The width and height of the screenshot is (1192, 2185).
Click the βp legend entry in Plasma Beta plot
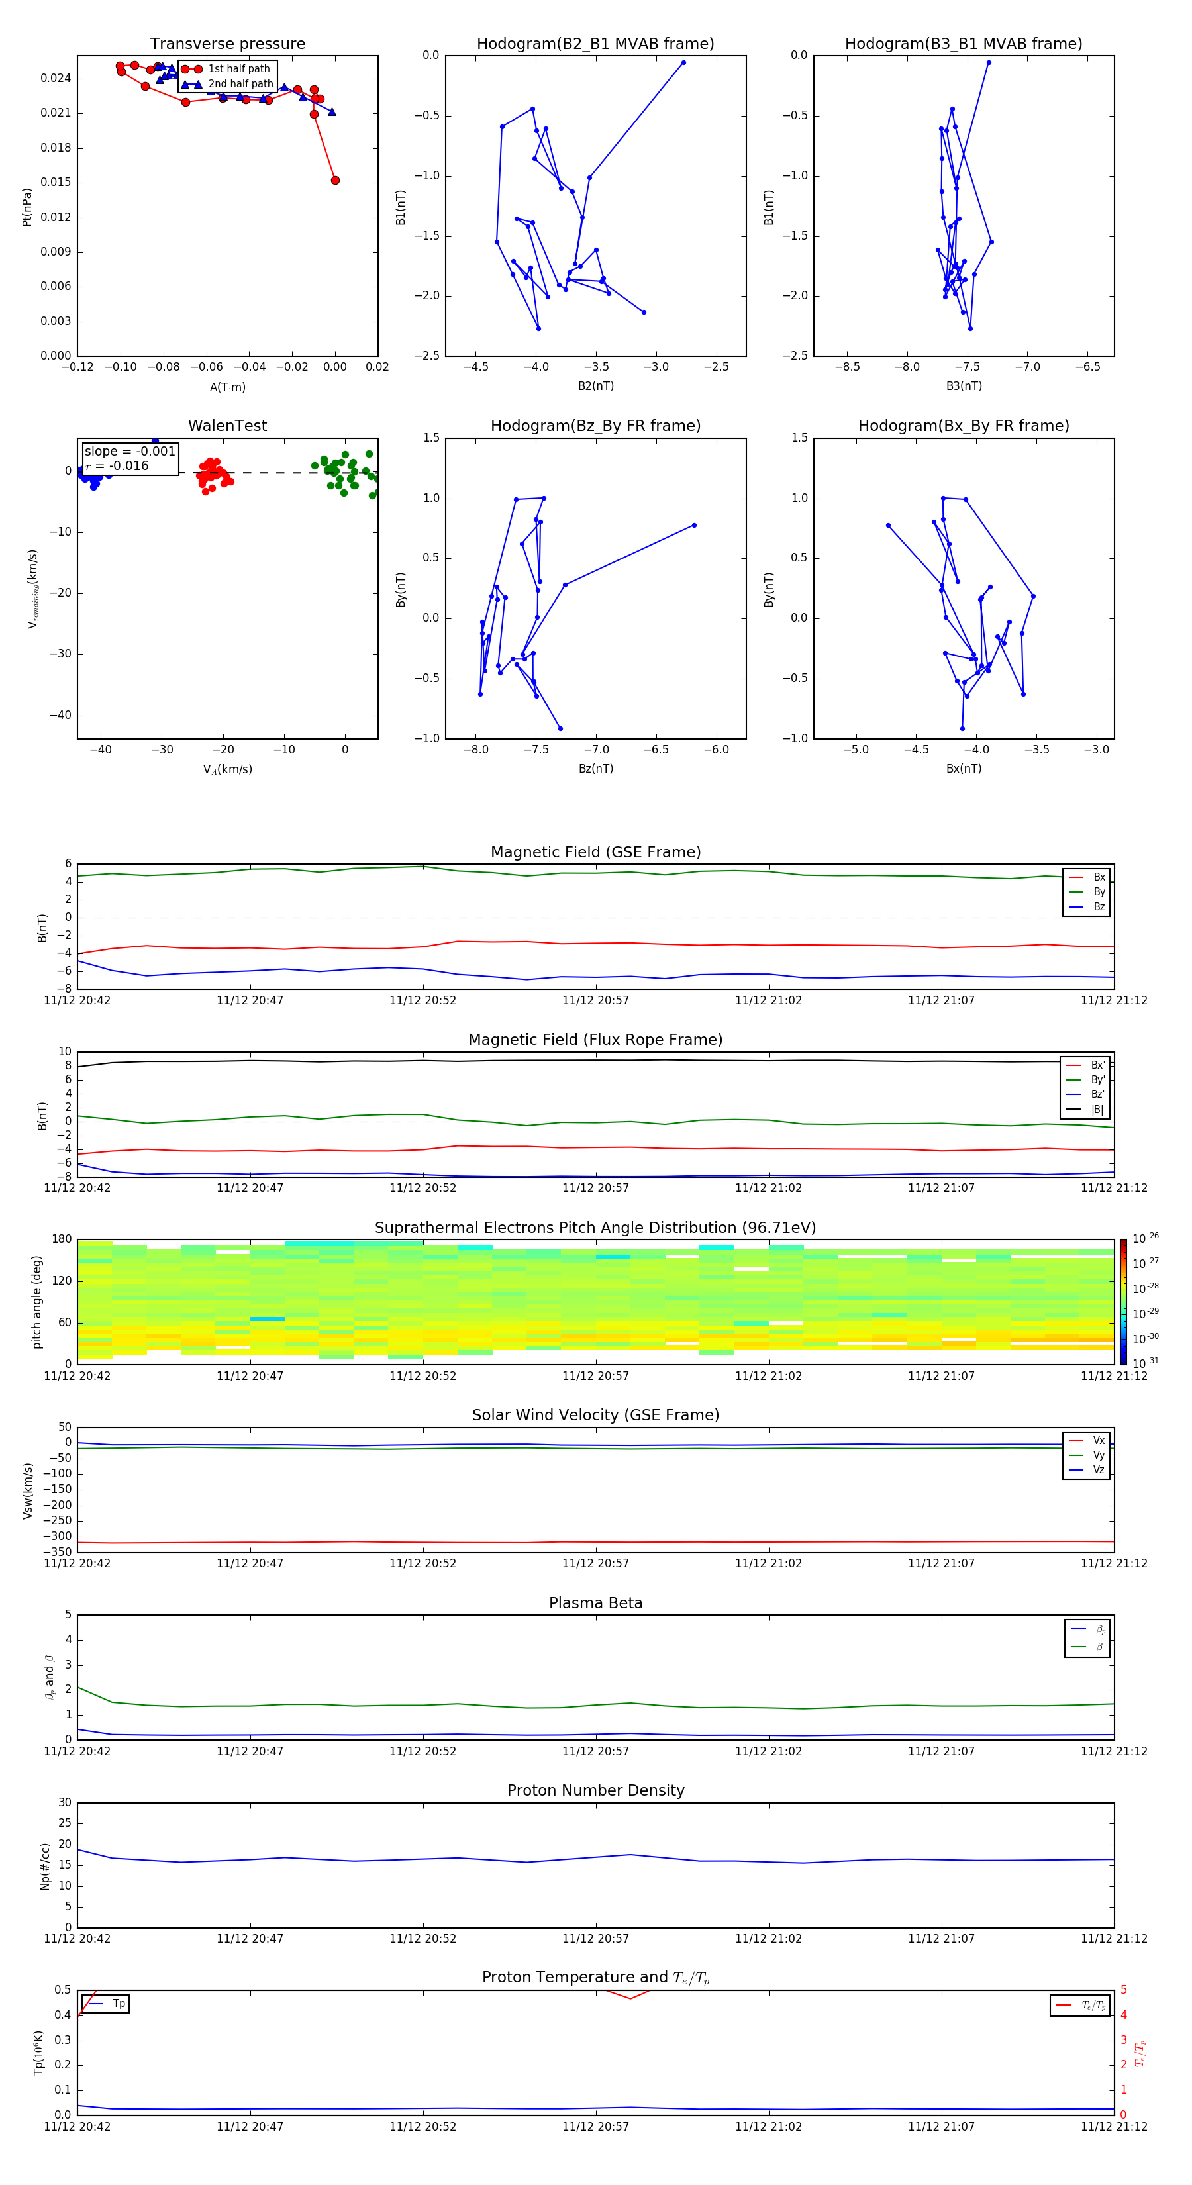(1087, 1629)
